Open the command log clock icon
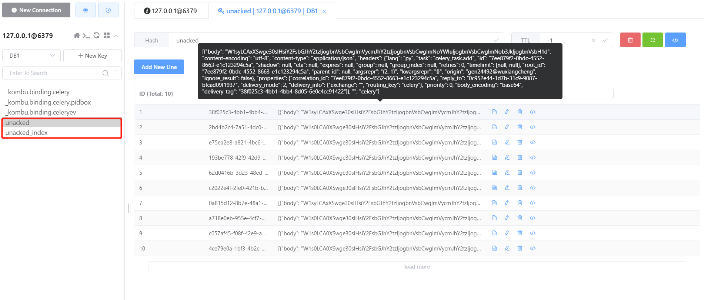Image resolution: width=708 pixels, height=300 pixels. coord(108,10)
